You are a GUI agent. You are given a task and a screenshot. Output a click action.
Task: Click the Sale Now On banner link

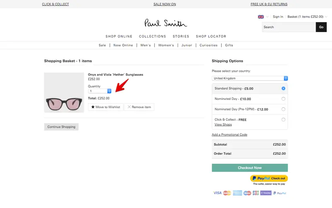pos(164,4)
